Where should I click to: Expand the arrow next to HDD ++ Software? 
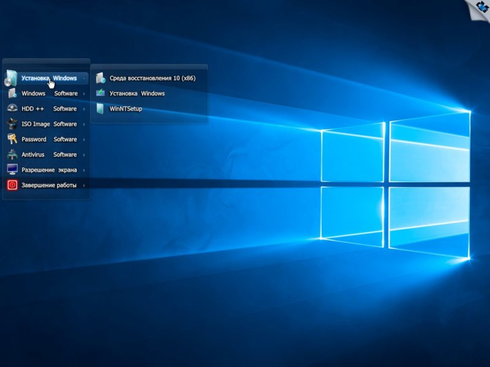point(84,109)
